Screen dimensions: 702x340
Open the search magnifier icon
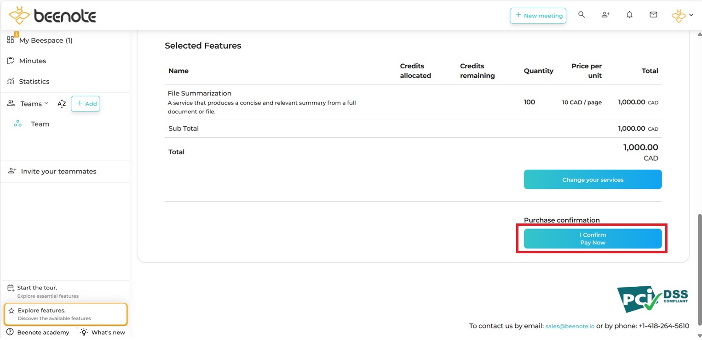[581, 15]
